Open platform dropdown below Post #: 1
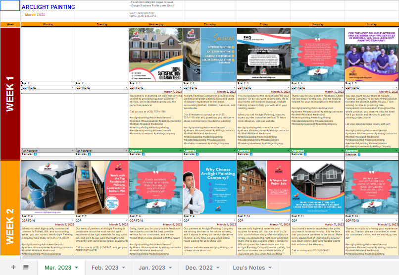The image size is (399, 275). tap(180, 88)
